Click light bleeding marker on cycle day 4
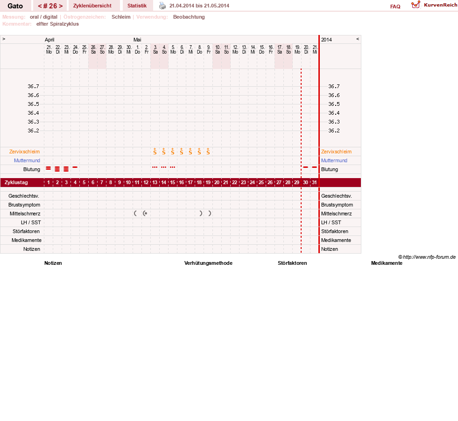 coord(75,167)
